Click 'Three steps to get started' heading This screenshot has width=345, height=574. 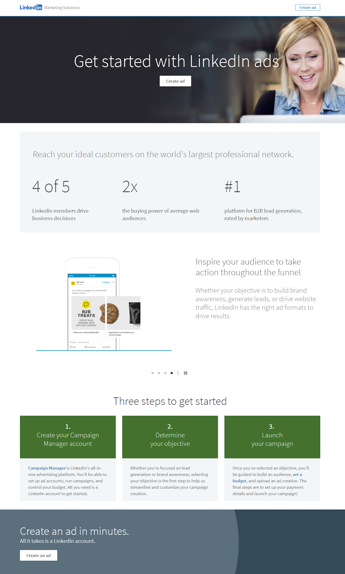pyautogui.click(x=170, y=401)
